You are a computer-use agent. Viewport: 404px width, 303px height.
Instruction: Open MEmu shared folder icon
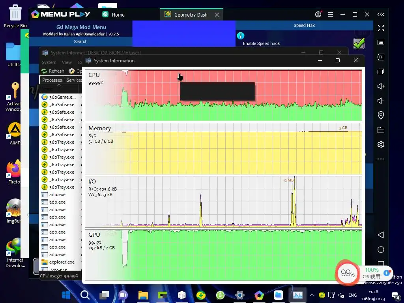tap(381, 130)
